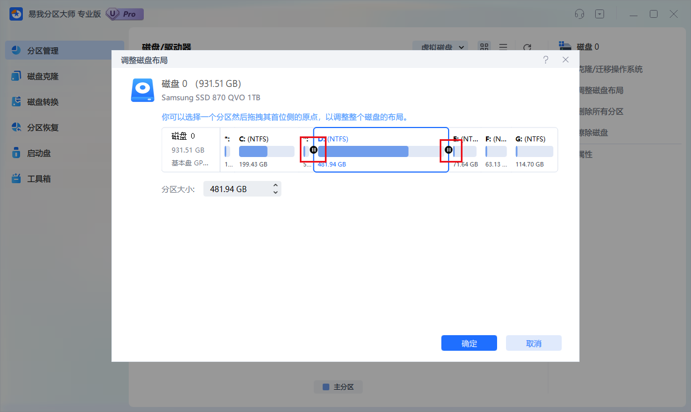691x412 pixels.
Task: Click the headset support icon in title bar
Action: (x=580, y=14)
